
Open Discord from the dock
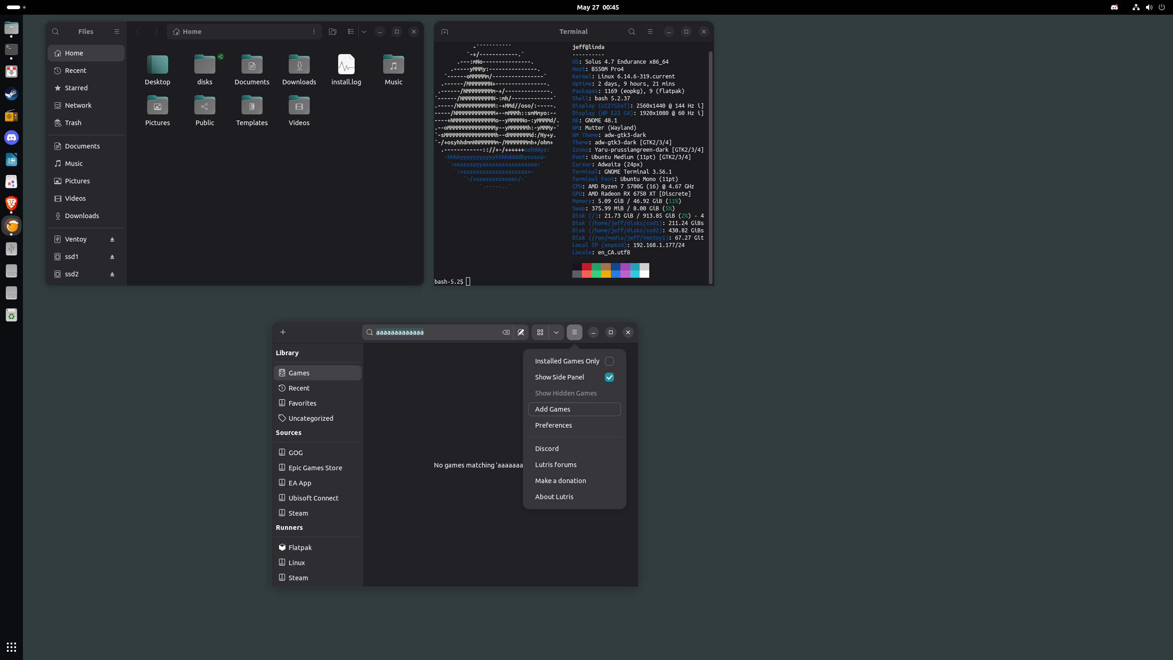(11, 137)
